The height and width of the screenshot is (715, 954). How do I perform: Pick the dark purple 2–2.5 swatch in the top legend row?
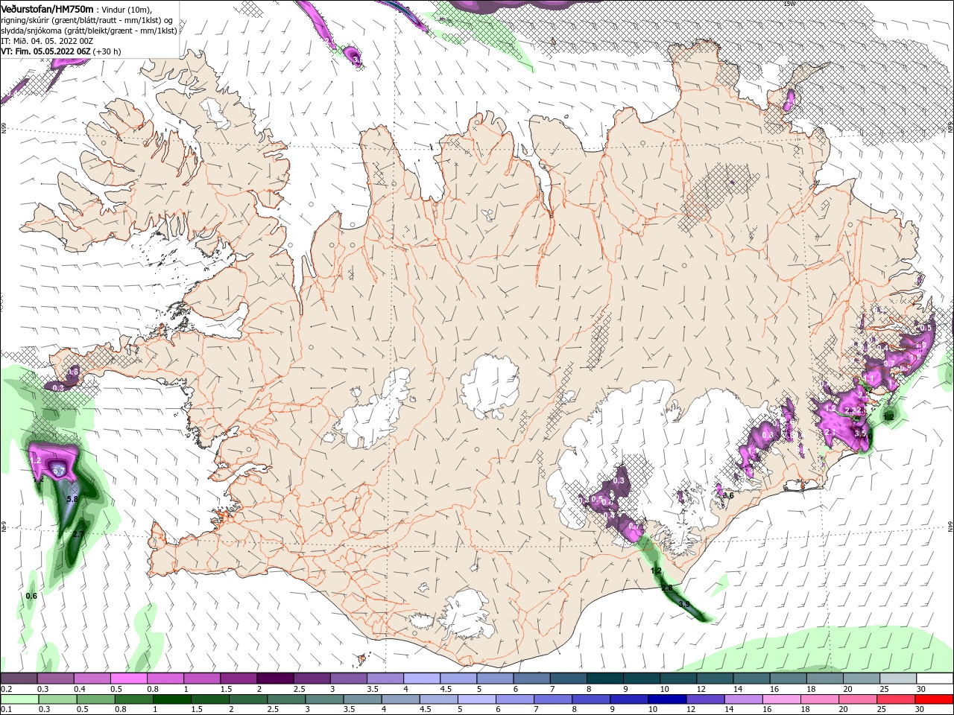pos(275,679)
